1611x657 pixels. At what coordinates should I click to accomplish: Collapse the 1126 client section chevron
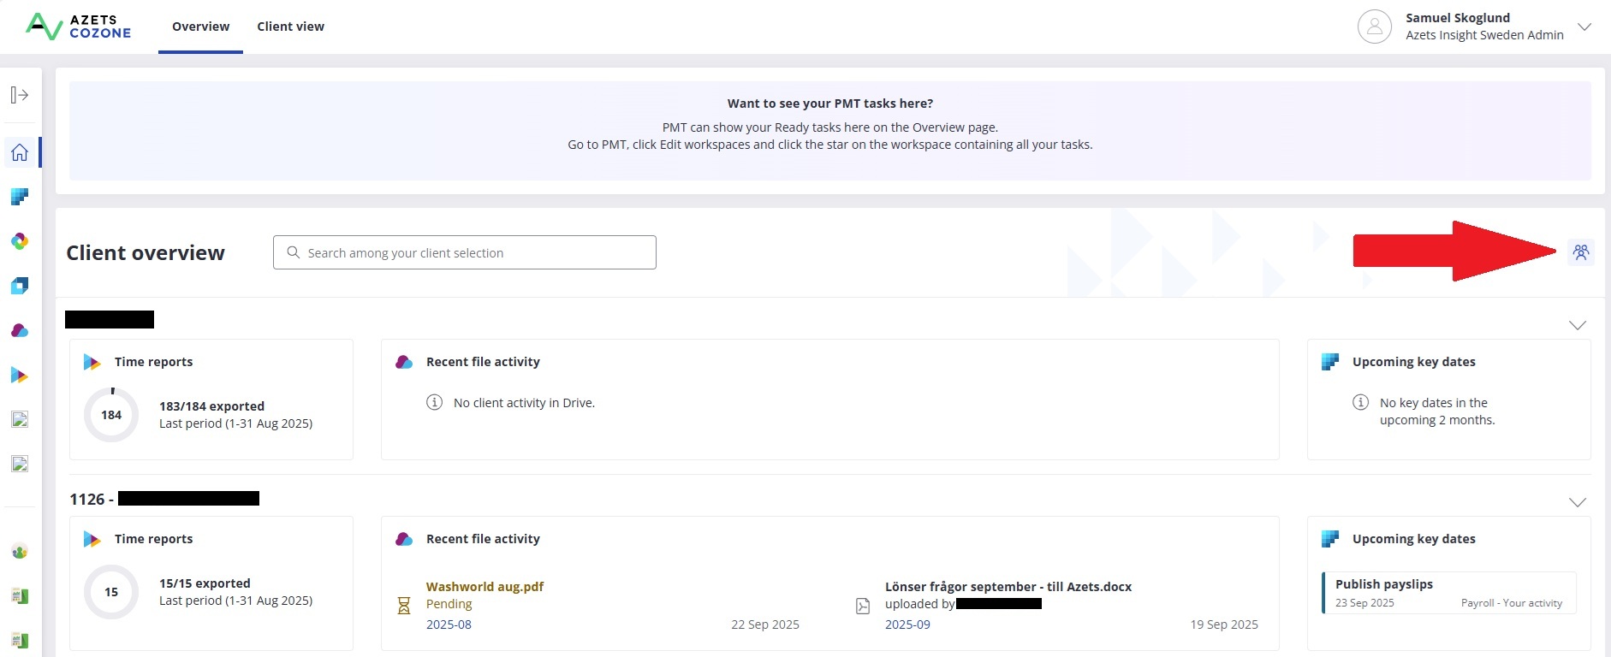point(1577,502)
